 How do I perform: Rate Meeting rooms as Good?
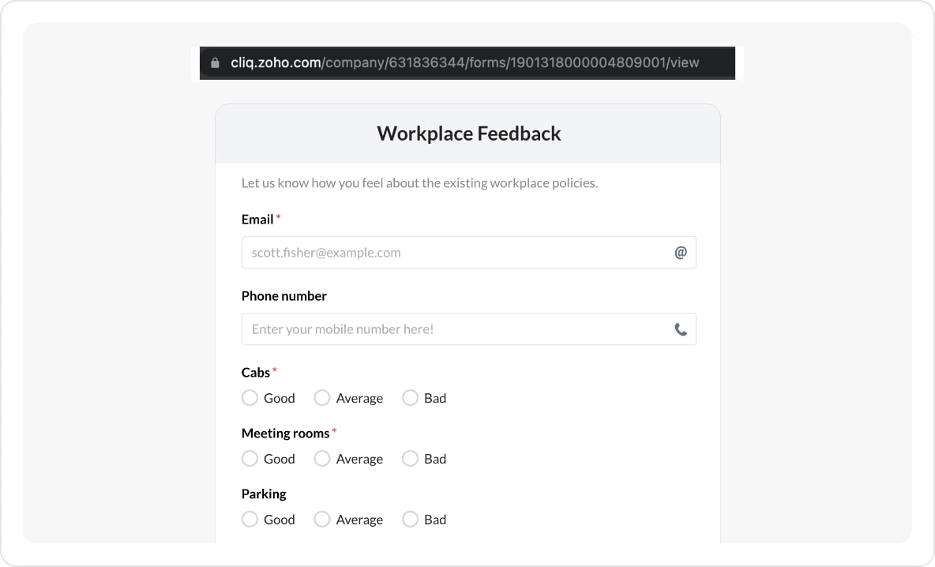tap(250, 459)
